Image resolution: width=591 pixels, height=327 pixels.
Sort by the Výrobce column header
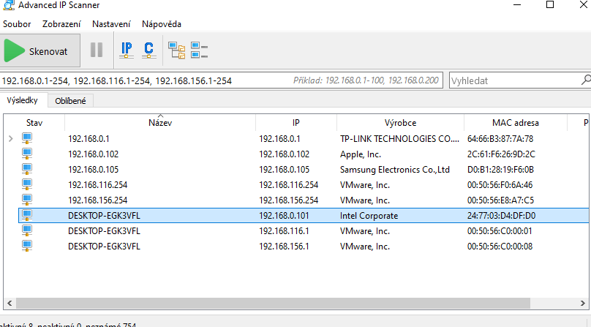pos(400,123)
